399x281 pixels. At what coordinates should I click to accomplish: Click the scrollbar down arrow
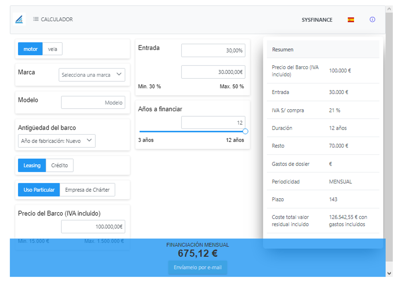pyautogui.click(x=389, y=273)
